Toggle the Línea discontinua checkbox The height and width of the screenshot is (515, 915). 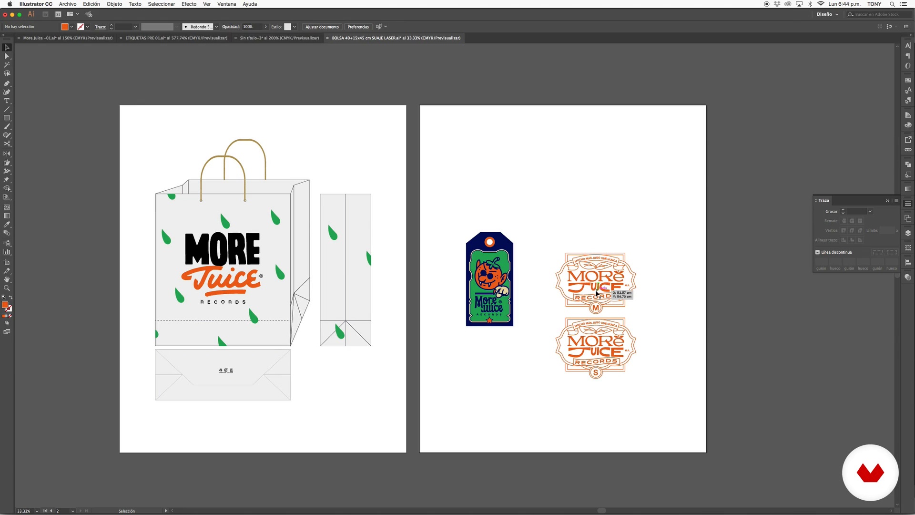pyautogui.click(x=817, y=252)
